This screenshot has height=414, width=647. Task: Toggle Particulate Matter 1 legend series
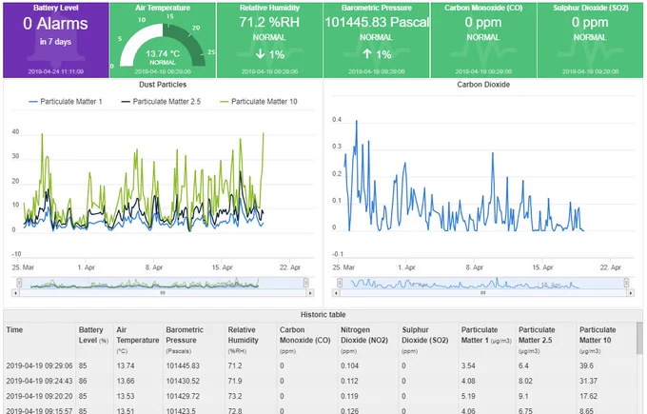coord(66,102)
